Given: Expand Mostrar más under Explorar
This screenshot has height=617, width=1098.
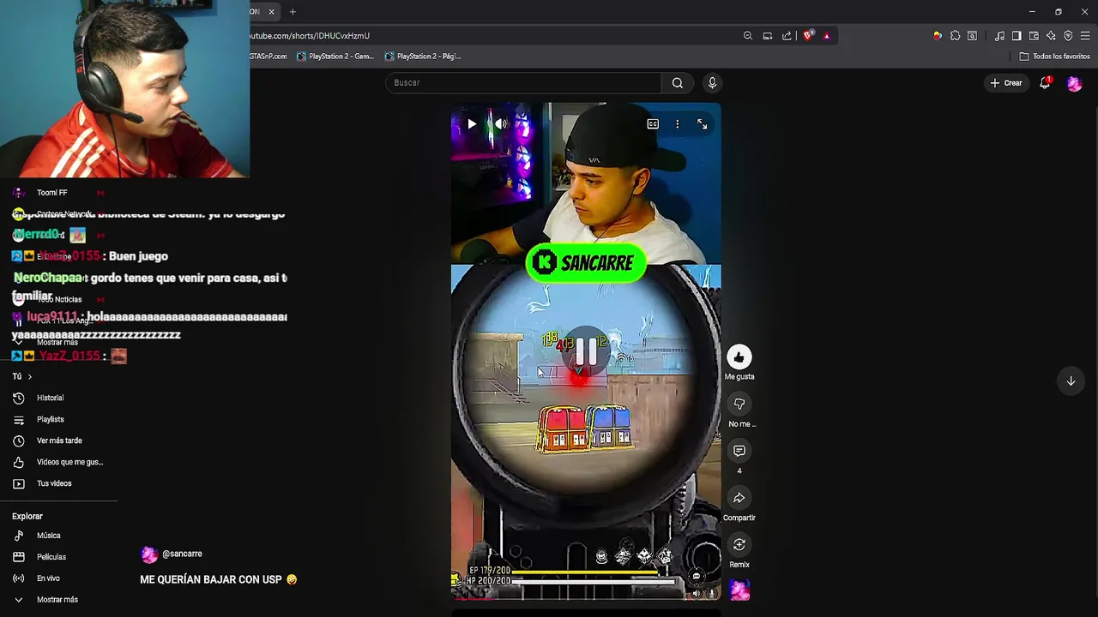Looking at the screenshot, I should click(57, 600).
